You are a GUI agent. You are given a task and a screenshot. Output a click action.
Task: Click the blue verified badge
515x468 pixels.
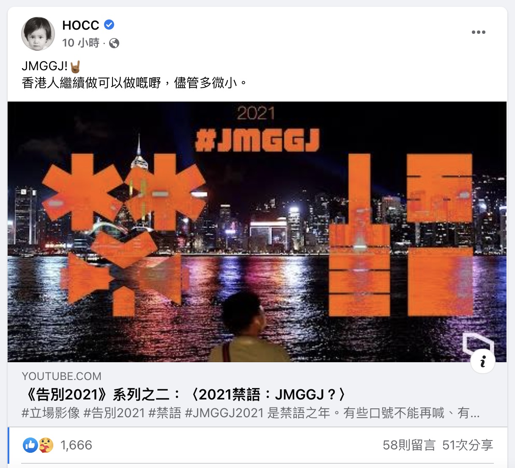point(109,25)
